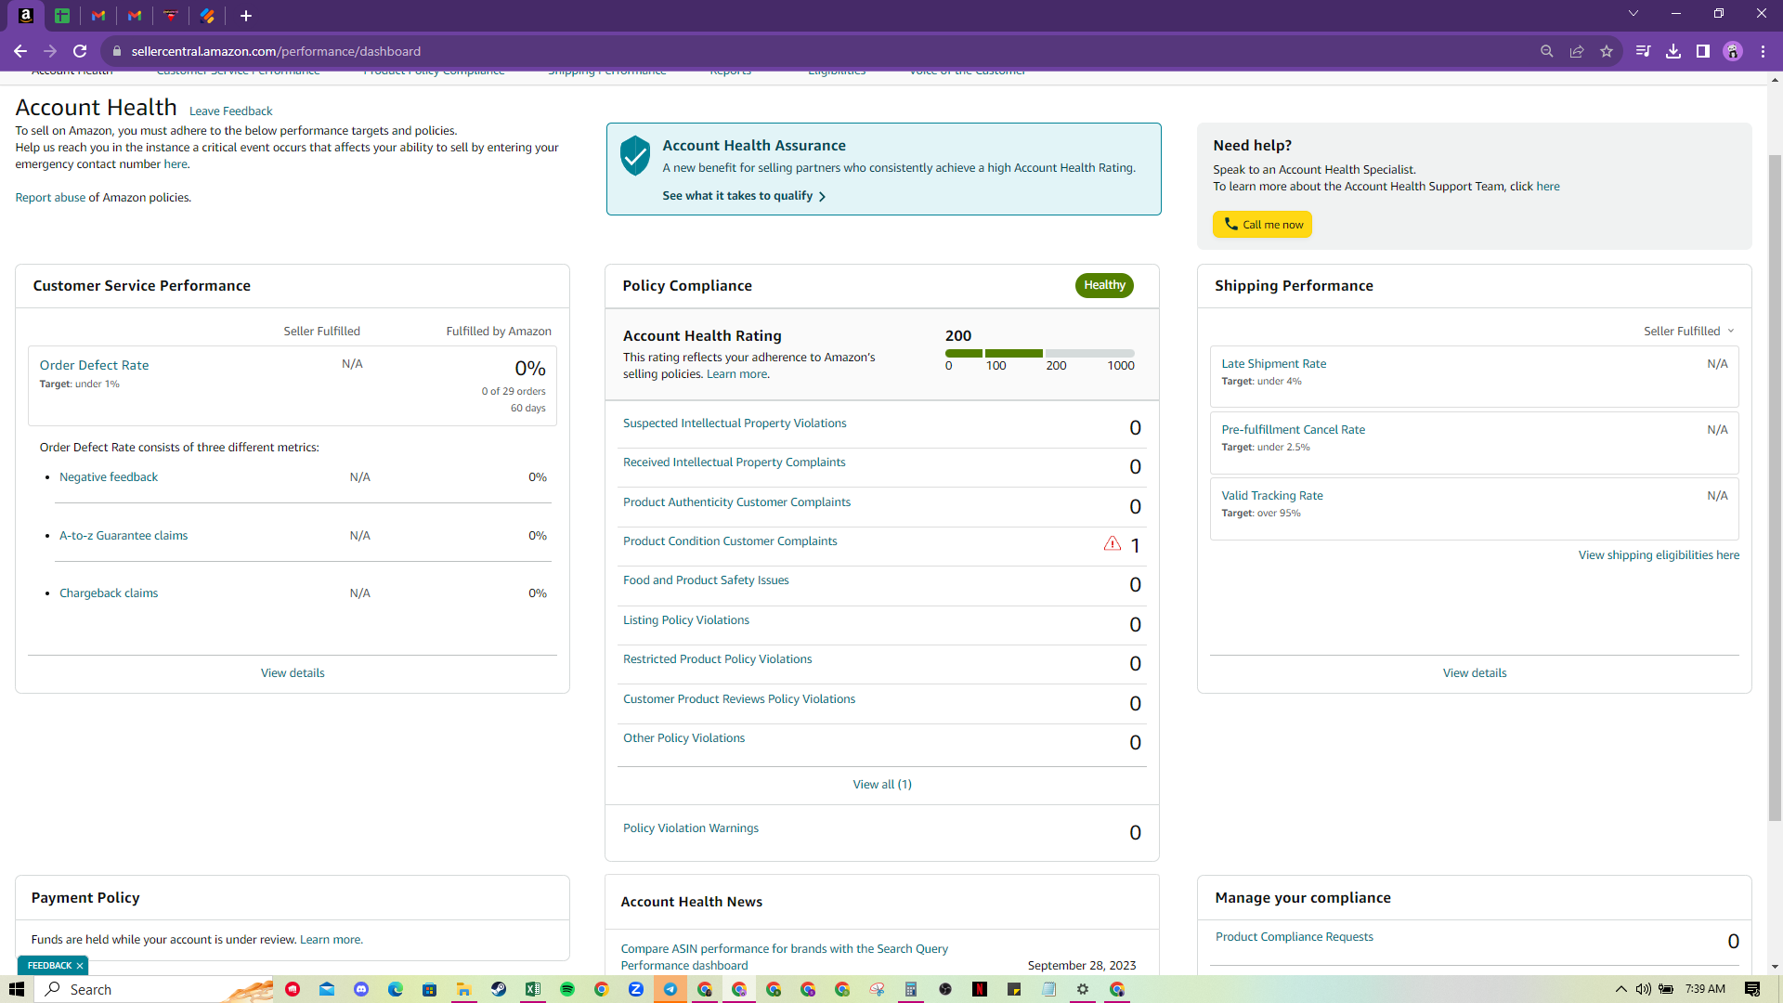Image resolution: width=1783 pixels, height=1003 pixels.
Task: Open Other Policy Violations
Action: click(684, 738)
